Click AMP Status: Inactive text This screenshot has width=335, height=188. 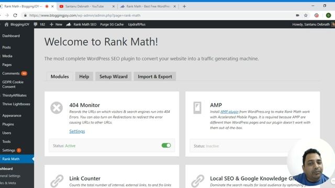click(206, 146)
